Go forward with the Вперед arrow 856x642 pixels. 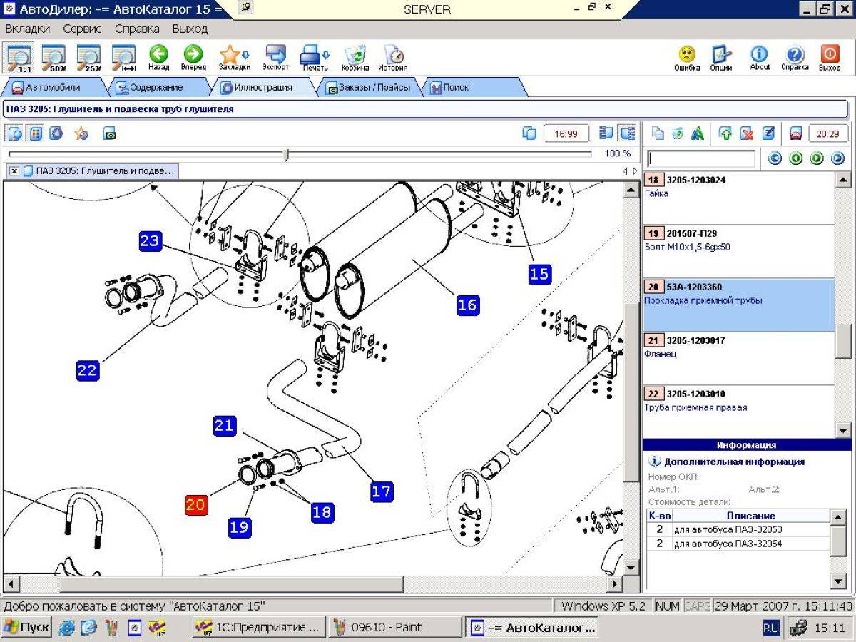[x=193, y=58]
